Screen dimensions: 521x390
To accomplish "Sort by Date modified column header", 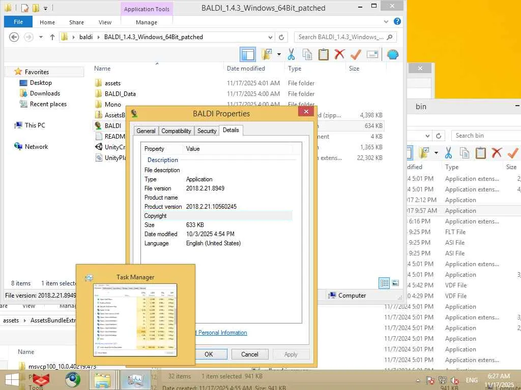I will click(246, 69).
